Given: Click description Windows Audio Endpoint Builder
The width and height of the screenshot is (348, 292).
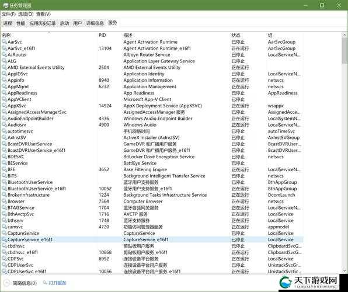Looking at the screenshot, I should [158, 119].
